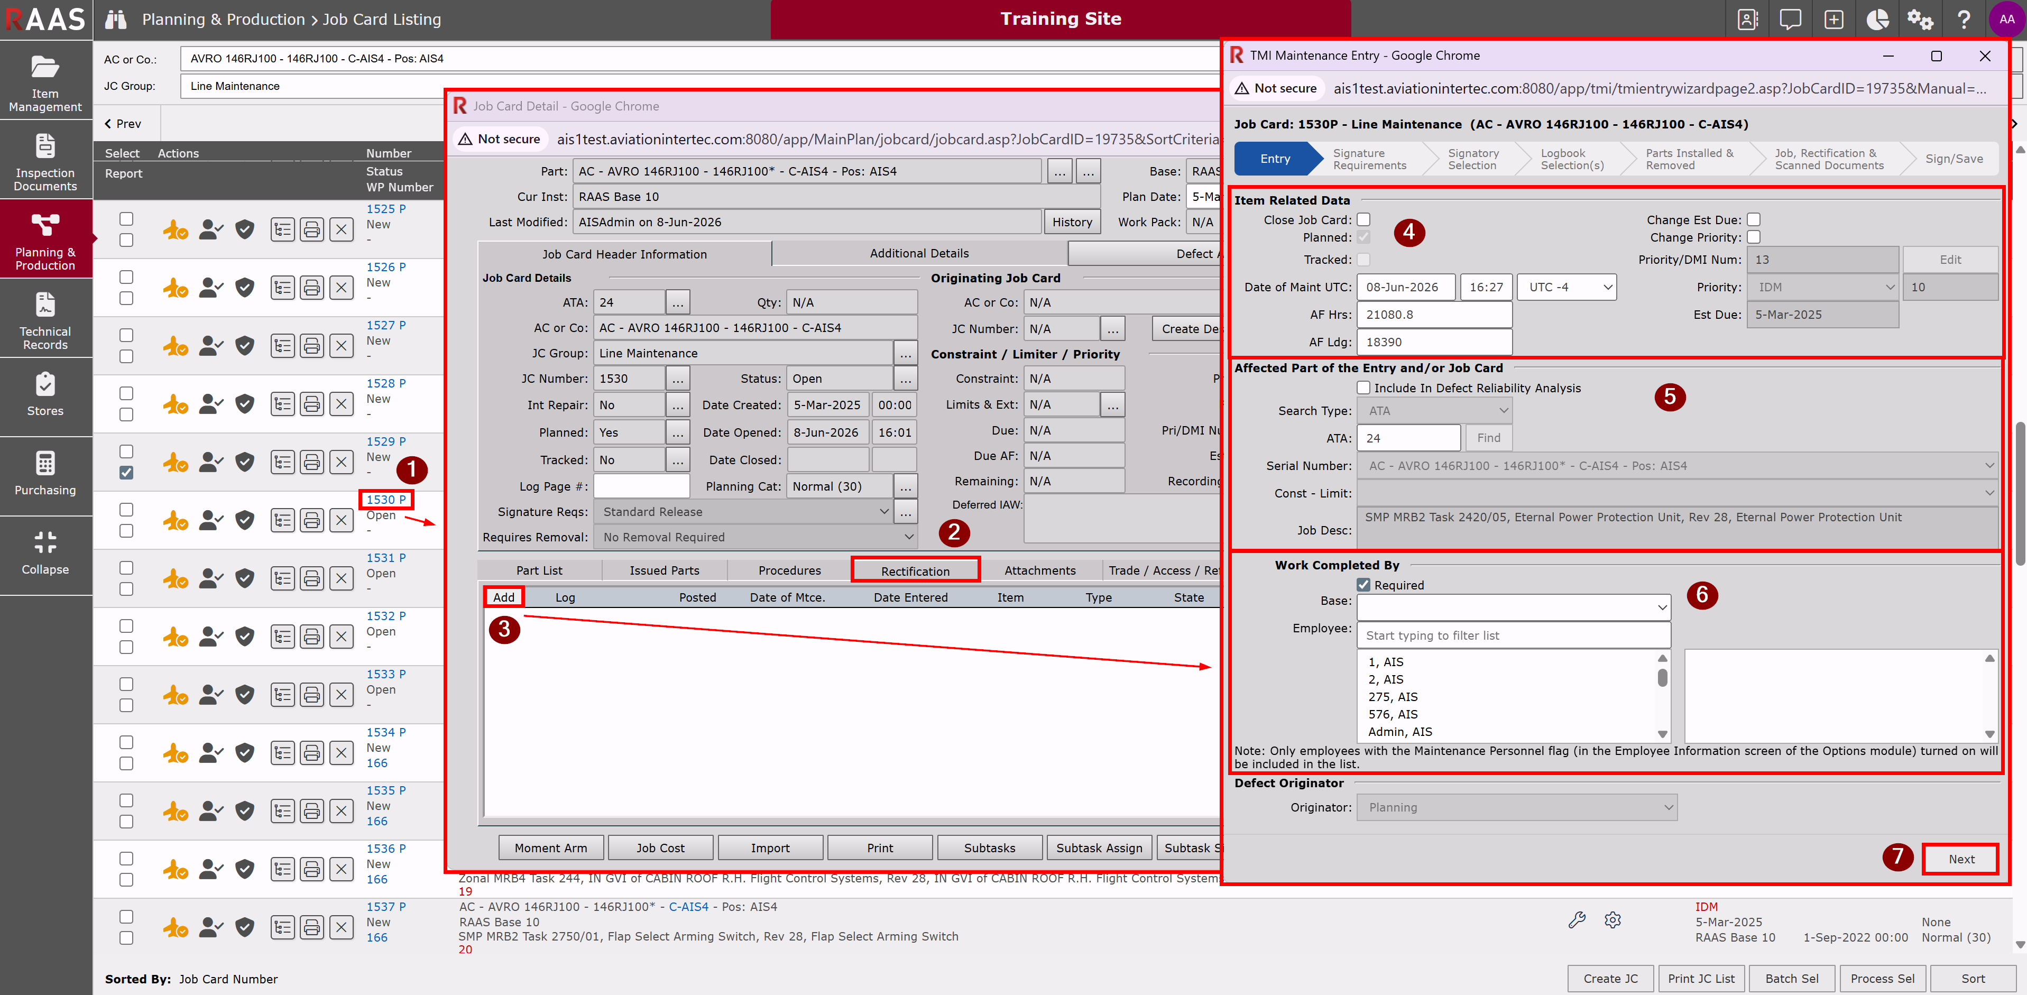Screen dimensions: 2027x995
Task: Open the task list icon for job card 1528 P
Action: coord(282,404)
